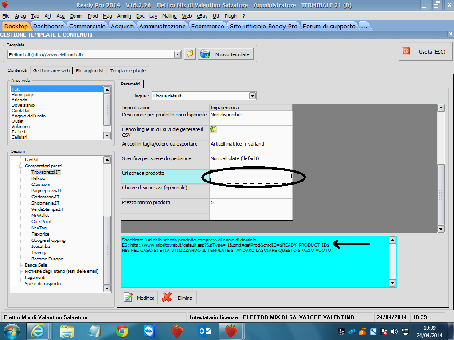Select the Contenuti tab
Image resolution: width=454 pixels, height=340 pixels.
[x=17, y=70]
